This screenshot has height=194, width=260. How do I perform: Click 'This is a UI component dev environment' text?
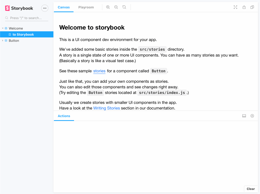point(108,40)
